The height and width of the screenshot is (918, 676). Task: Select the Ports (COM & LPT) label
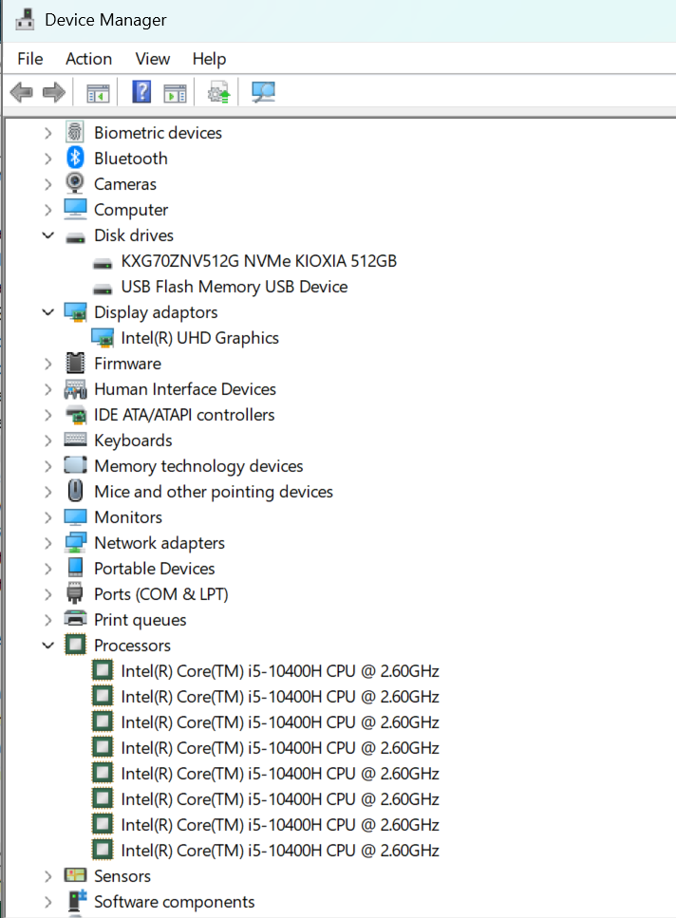[x=161, y=593]
